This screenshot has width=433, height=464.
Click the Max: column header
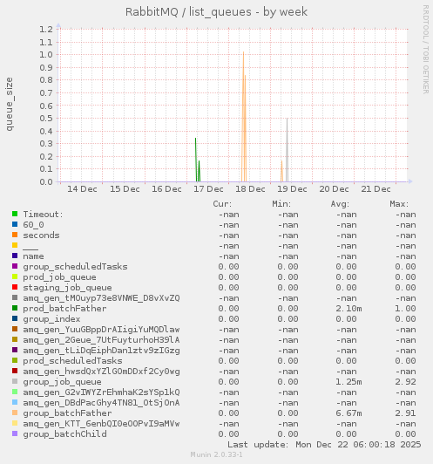click(399, 204)
